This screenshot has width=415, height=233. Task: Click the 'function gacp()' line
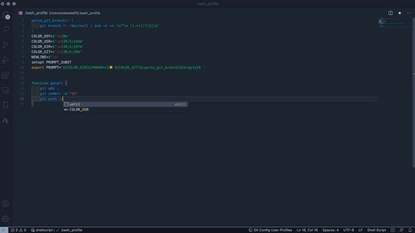(49, 83)
